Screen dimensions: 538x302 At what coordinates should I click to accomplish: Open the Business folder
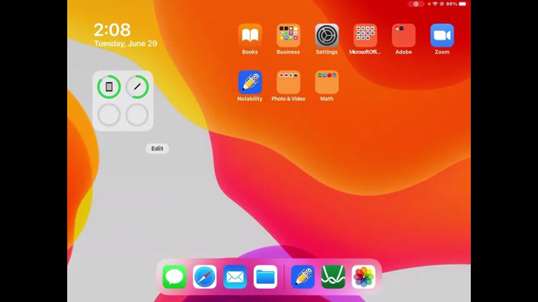(x=288, y=35)
